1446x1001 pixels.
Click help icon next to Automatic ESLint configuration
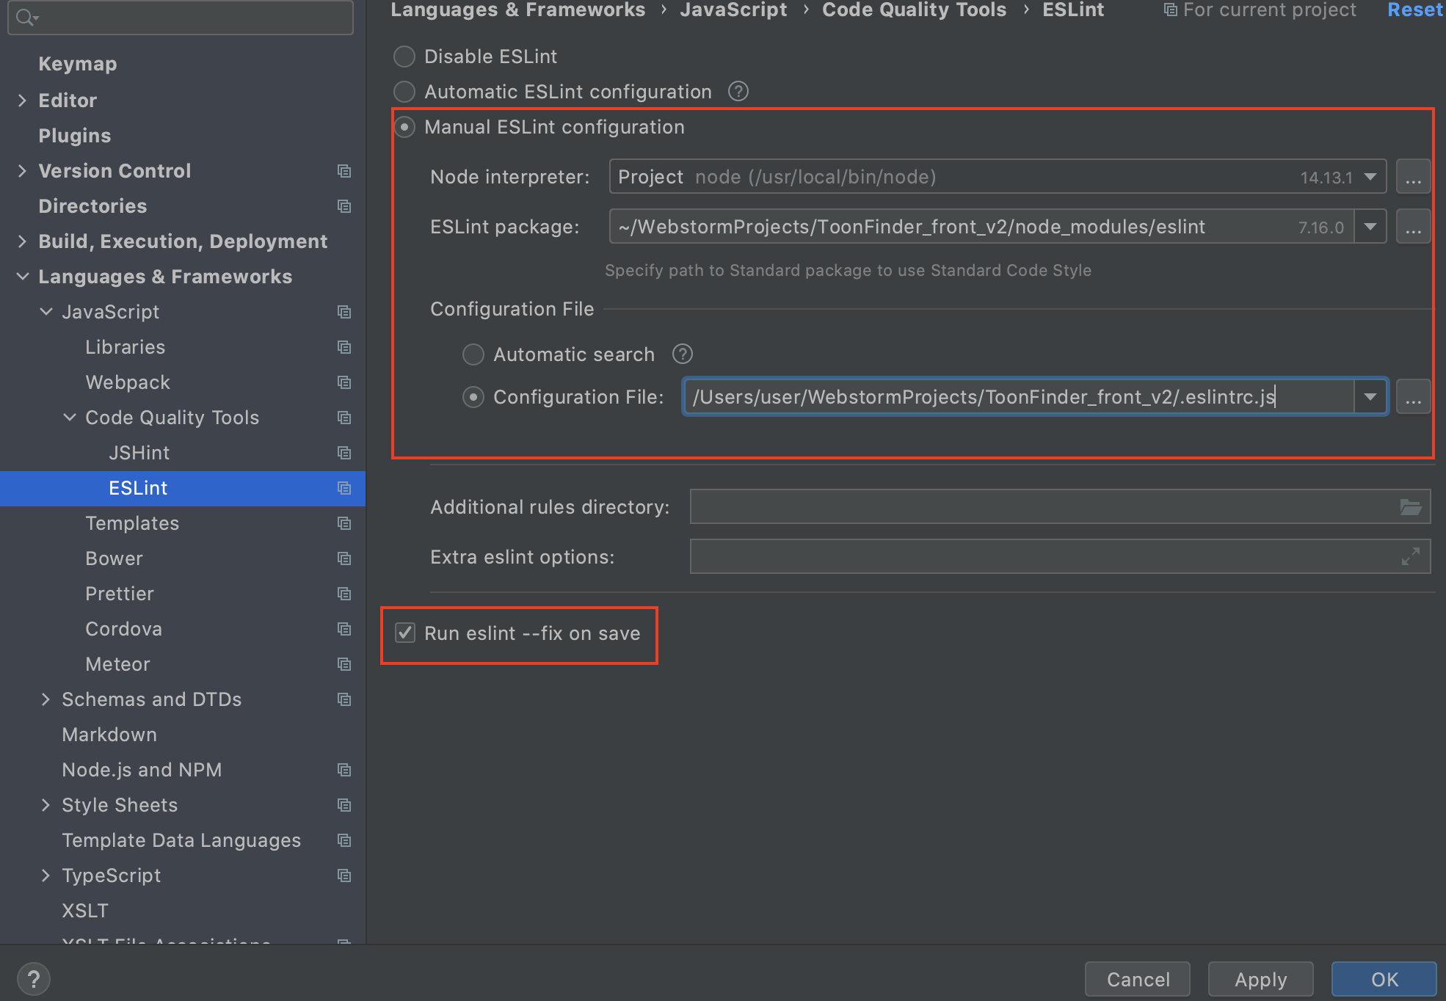(x=738, y=92)
